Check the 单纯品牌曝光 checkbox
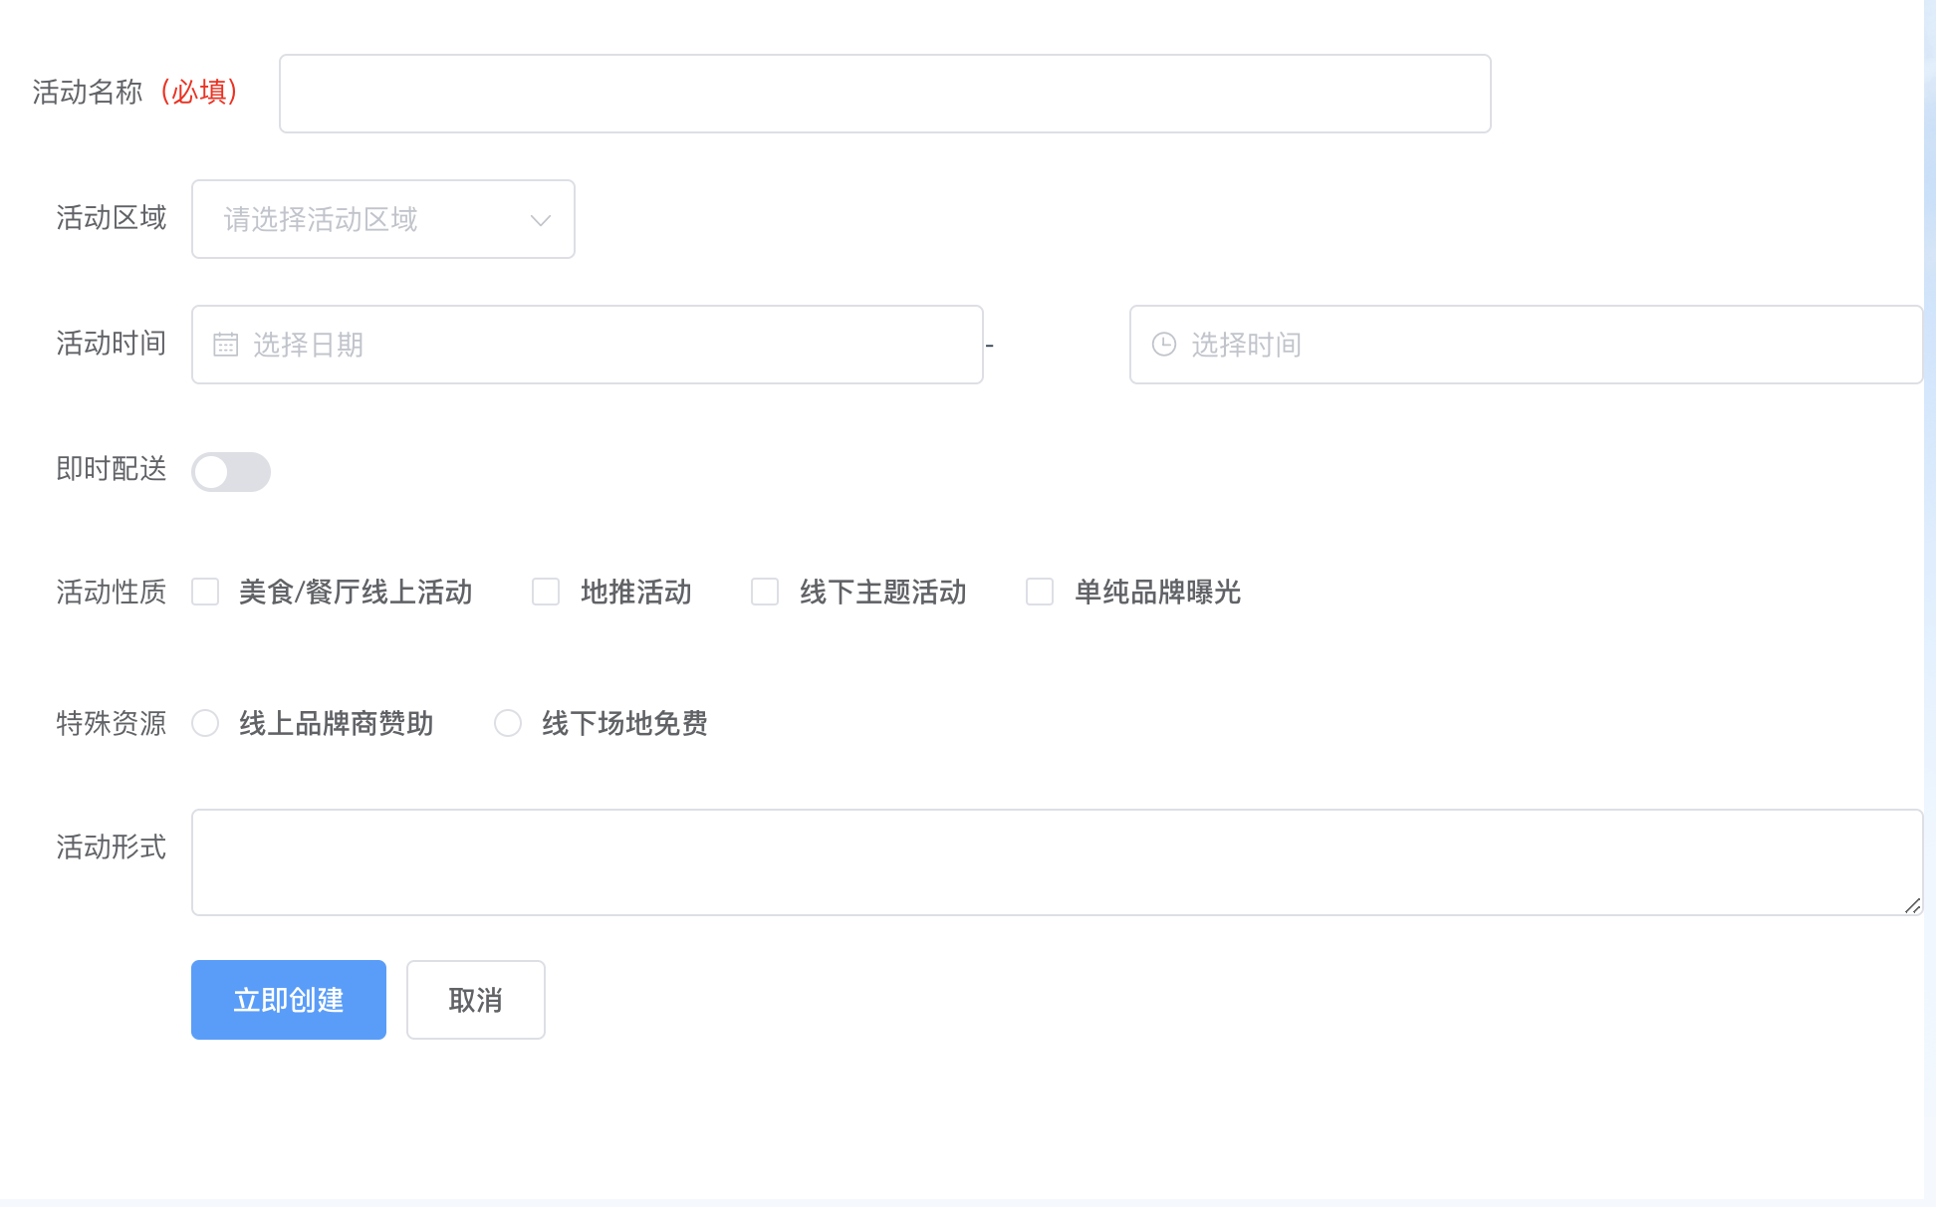1936x1207 pixels. [1040, 592]
